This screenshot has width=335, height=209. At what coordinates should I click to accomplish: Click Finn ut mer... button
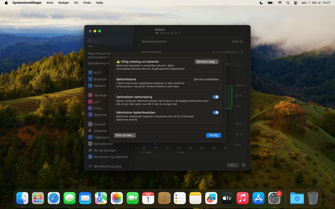point(125,135)
